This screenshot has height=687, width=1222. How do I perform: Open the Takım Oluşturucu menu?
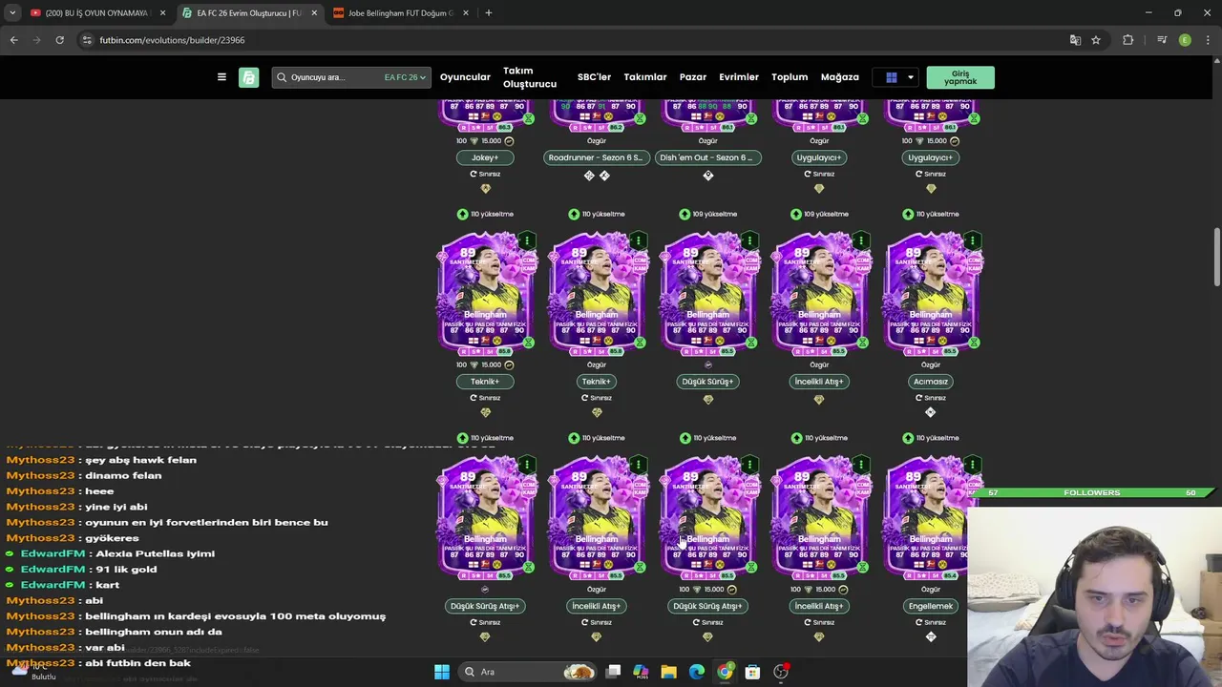[530, 77]
